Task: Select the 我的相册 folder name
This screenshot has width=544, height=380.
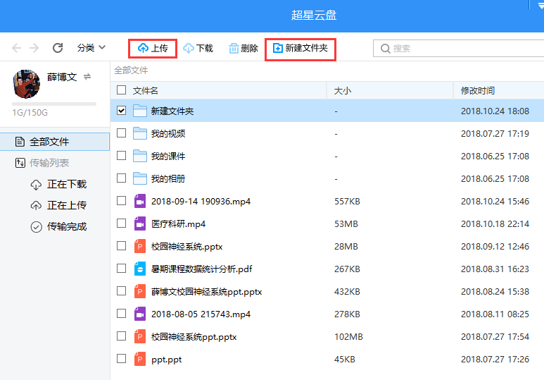Action: (168, 179)
